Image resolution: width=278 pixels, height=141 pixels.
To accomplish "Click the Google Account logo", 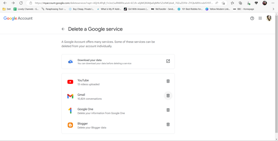I will 18,18.
